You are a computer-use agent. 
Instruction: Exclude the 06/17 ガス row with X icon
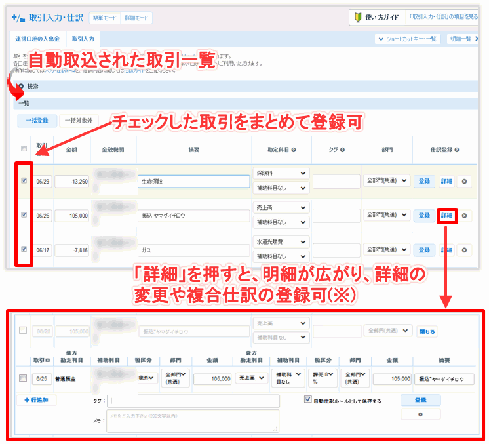(x=464, y=251)
